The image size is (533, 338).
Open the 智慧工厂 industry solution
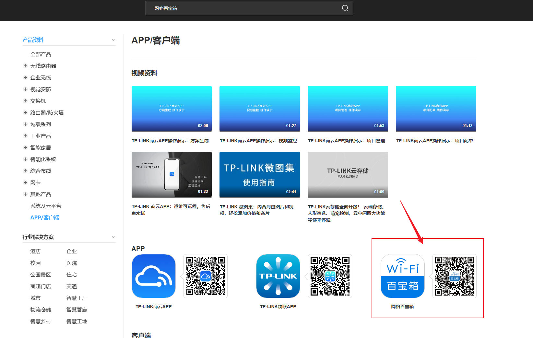[x=77, y=298]
